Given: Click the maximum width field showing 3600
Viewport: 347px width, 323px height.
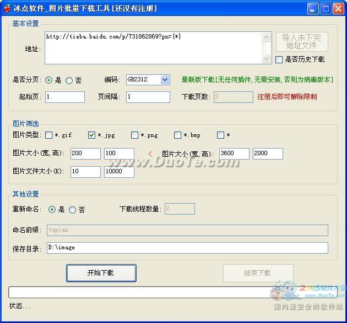Looking at the screenshot, I should coord(234,154).
